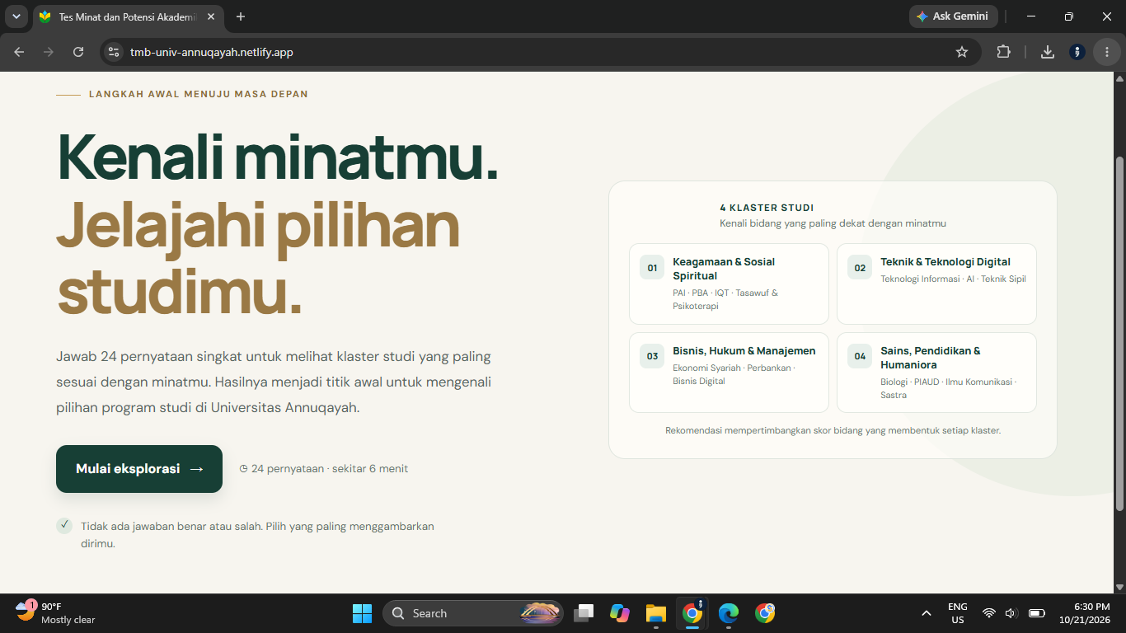Close the Tes Minat browser tab
This screenshot has height=633, width=1126.
pos(209,16)
